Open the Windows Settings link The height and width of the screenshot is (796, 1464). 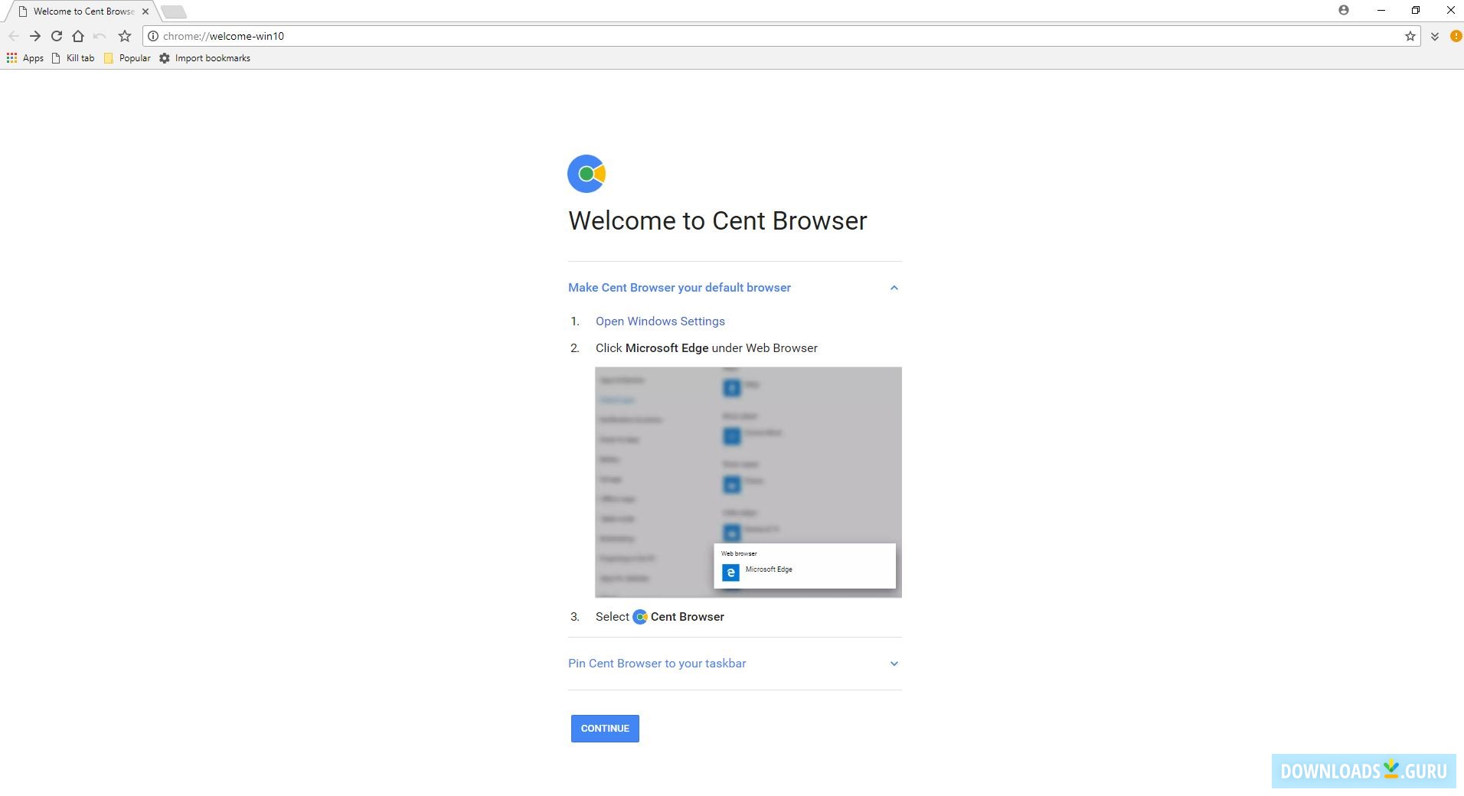(660, 321)
